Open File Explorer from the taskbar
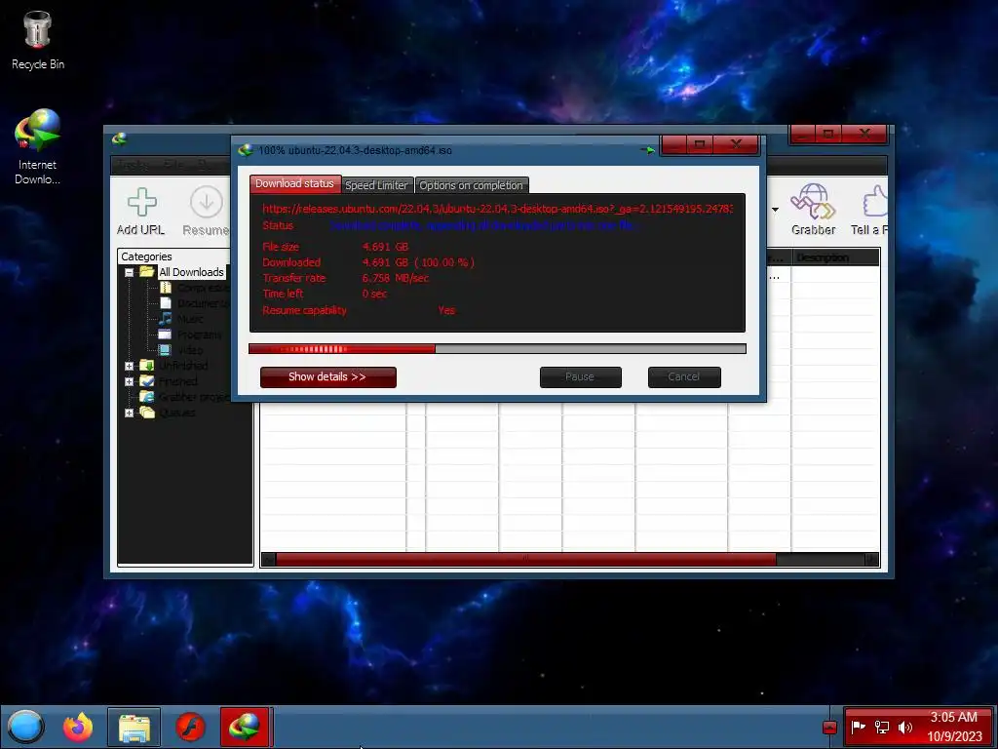Viewport: 998px width, 749px height. [134, 727]
